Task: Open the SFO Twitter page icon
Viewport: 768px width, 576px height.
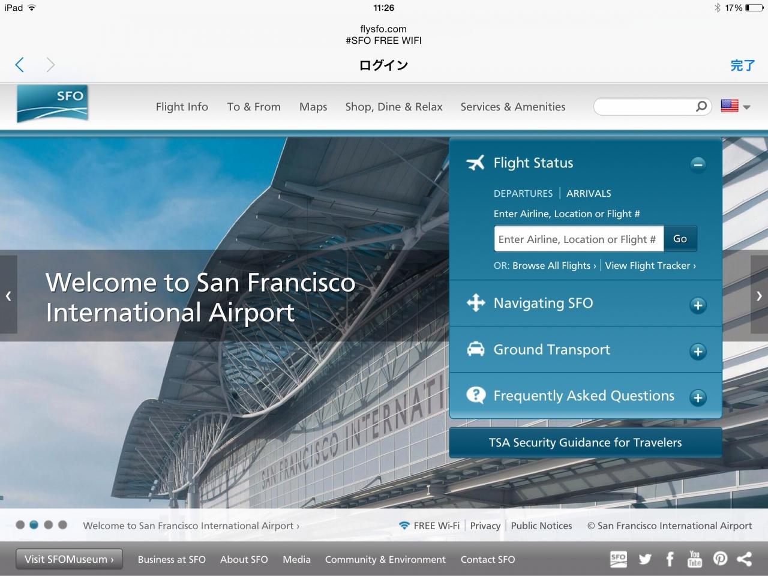Action: pos(645,559)
